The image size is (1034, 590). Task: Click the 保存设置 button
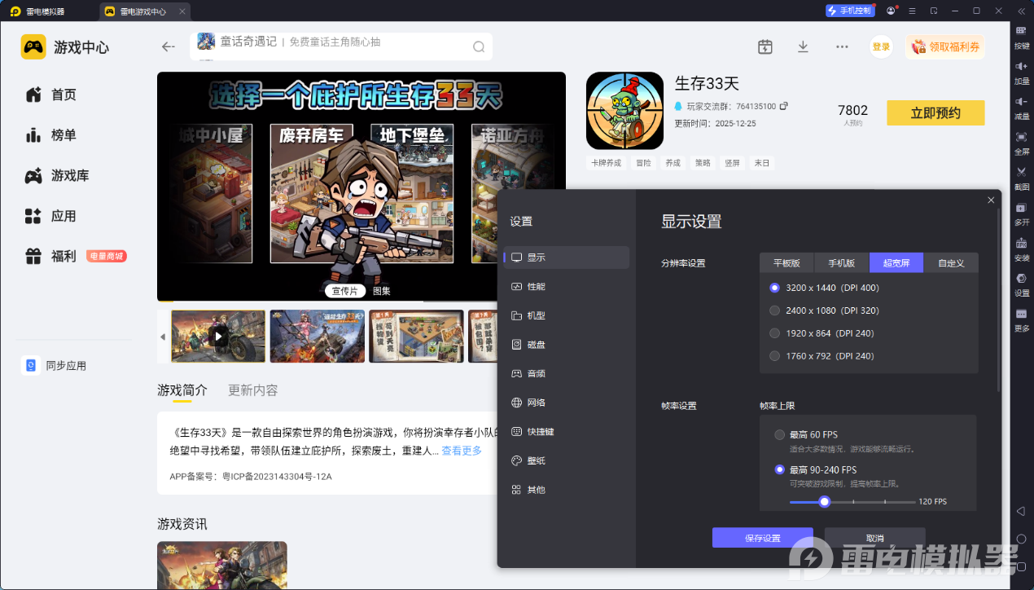pyautogui.click(x=762, y=538)
